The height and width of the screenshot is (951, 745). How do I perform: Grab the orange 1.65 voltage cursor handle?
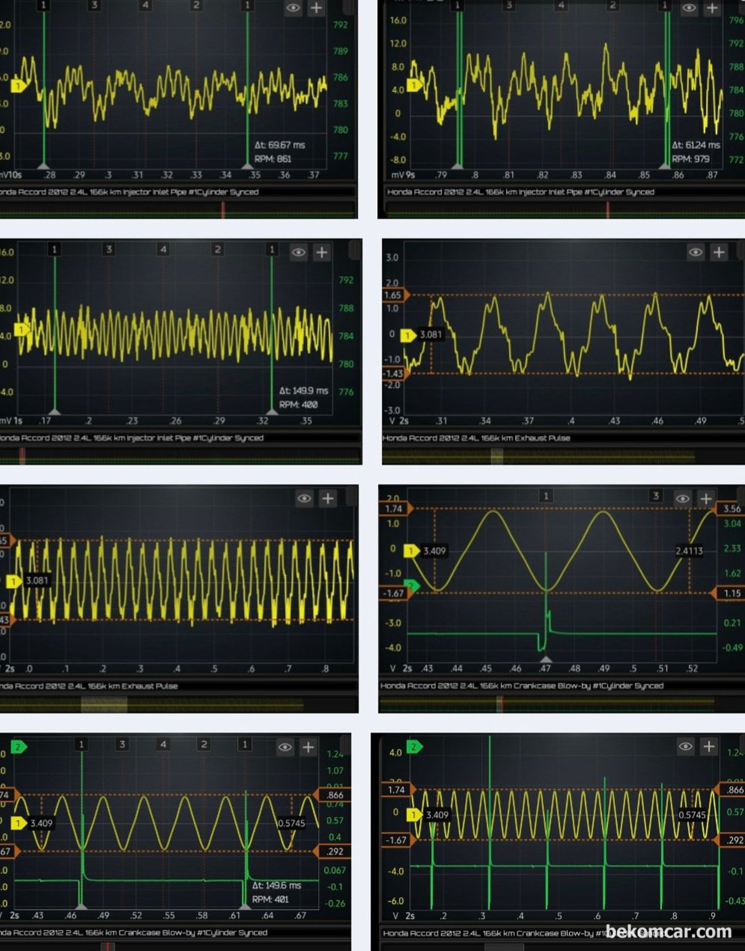point(394,295)
